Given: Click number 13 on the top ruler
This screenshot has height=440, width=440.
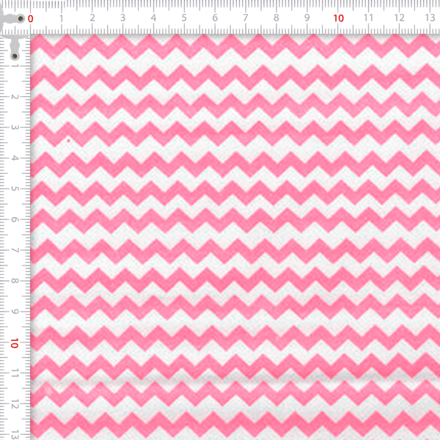Looking at the screenshot, I should [x=430, y=17].
